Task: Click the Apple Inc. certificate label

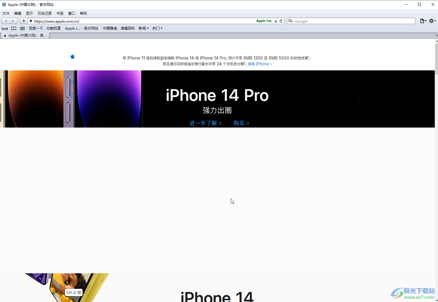Action: (x=264, y=21)
